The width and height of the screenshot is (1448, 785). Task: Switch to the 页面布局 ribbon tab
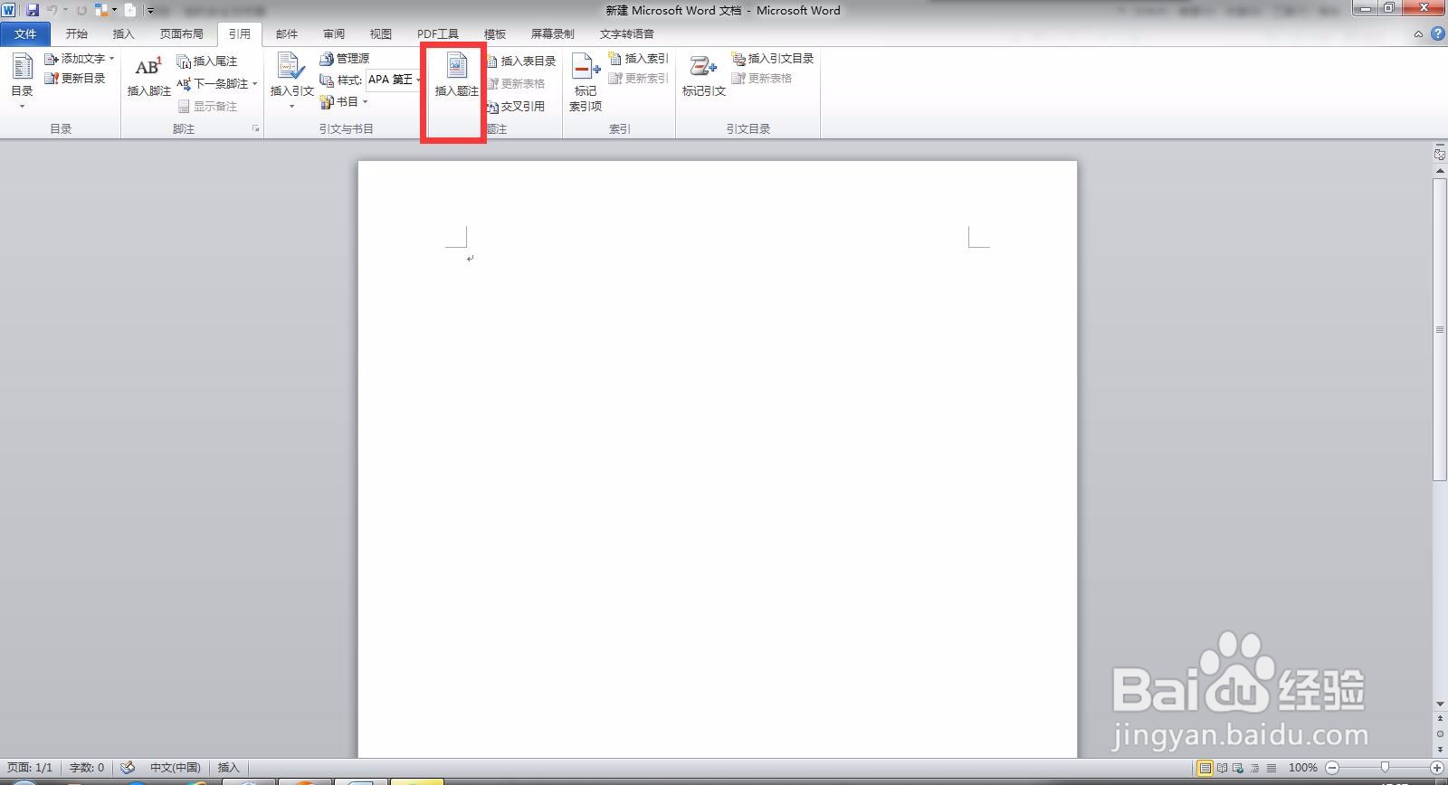tap(181, 34)
